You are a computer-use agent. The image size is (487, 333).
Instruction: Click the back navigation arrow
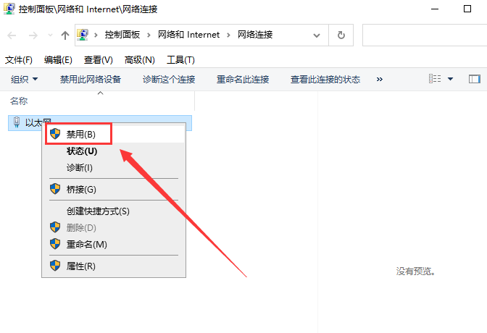(13, 35)
